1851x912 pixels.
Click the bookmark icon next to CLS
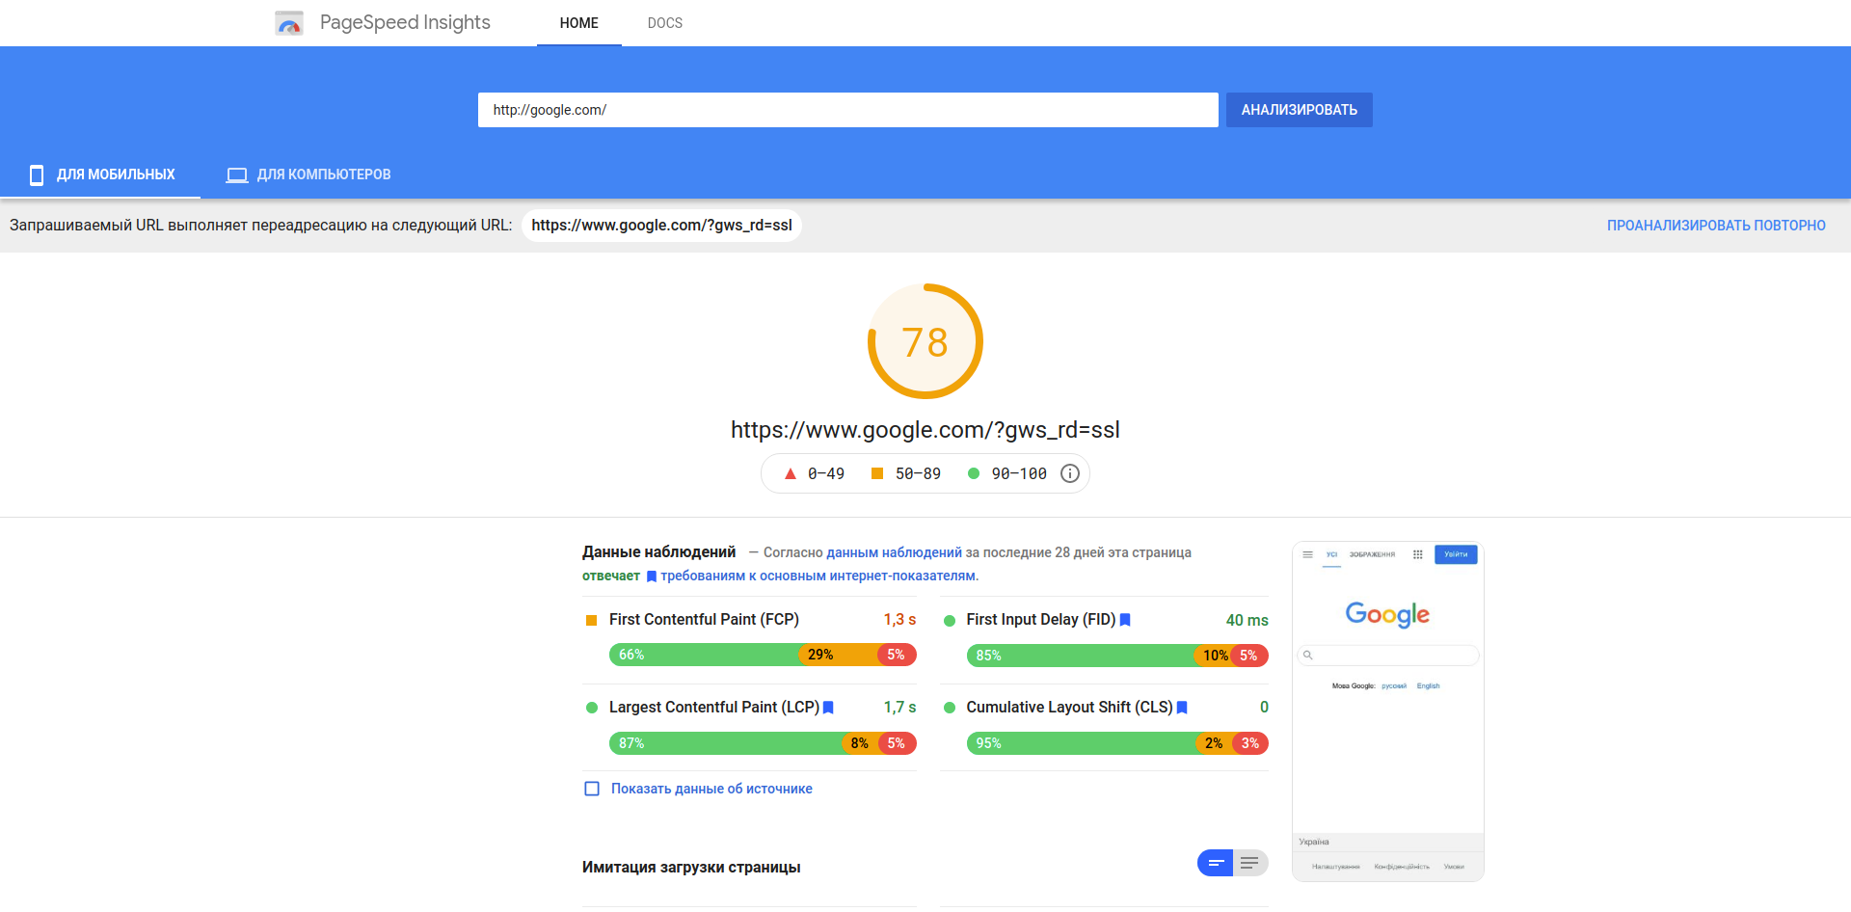(x=1182, y=708)
